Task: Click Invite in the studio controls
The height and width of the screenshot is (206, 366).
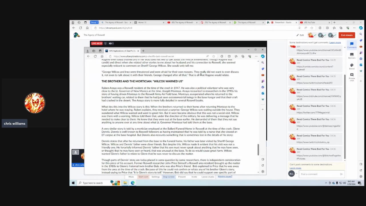Action: coord(194,177)
